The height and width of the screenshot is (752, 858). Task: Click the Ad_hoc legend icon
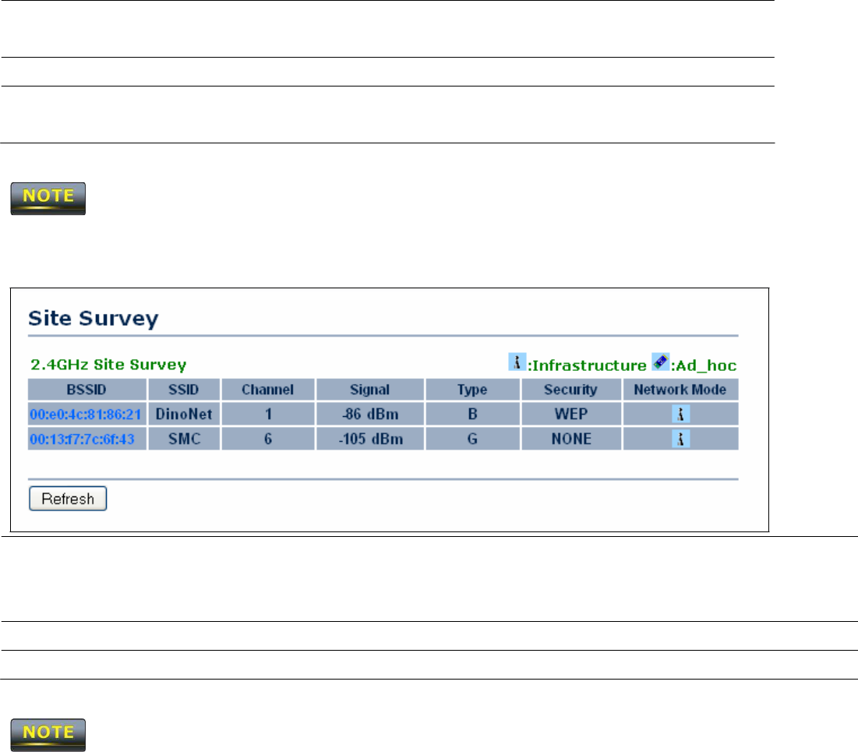661,362
